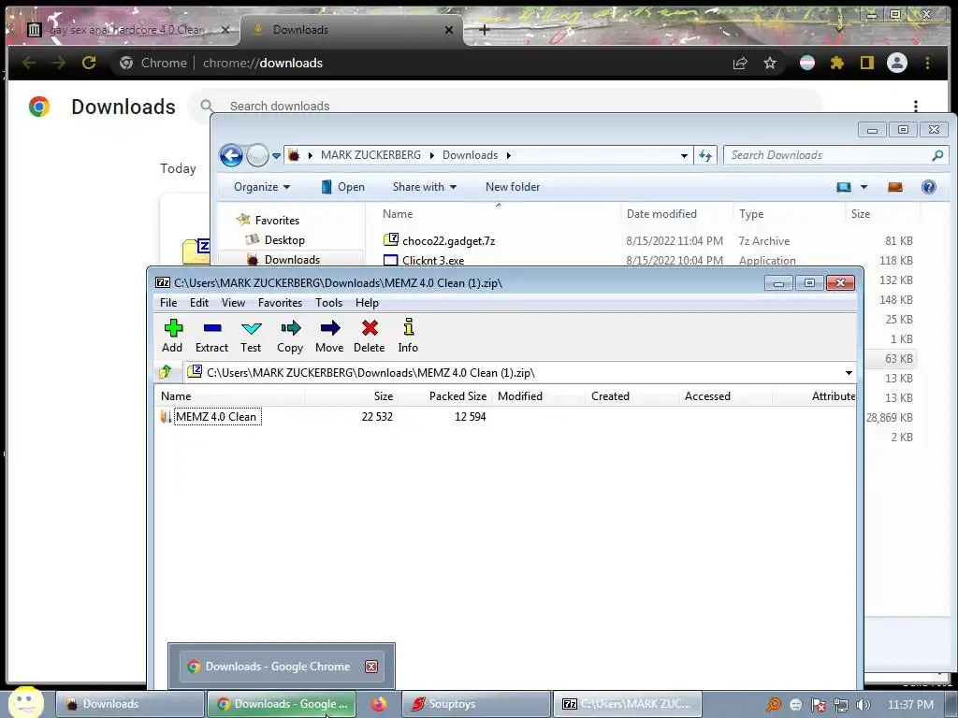This screenshot has height=718, width=958.
Task: Click the Chrome back navigation arrow
Action: pyautogui.click(x=29, y=63)
